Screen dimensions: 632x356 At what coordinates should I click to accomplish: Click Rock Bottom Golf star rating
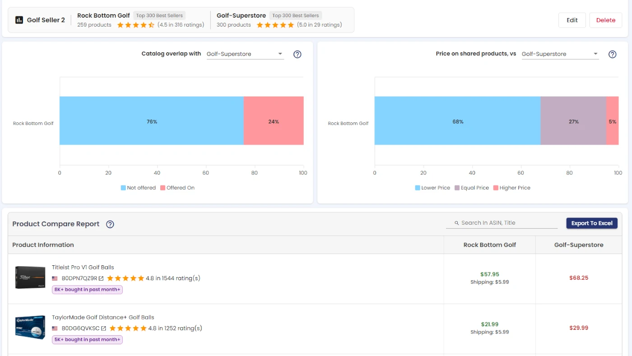click(136, 25)
